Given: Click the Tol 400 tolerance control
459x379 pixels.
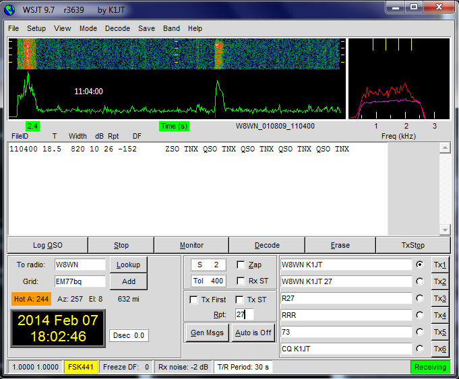Looking at the screenshot, I should [208, 281].
